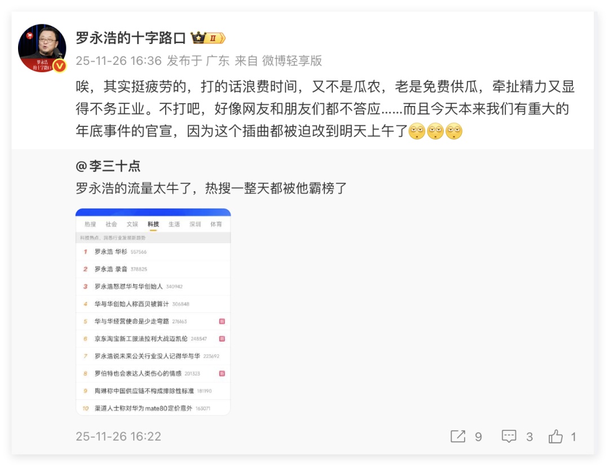Open the @李三十点 mention link
609x466 pixels.
point(108,166)
